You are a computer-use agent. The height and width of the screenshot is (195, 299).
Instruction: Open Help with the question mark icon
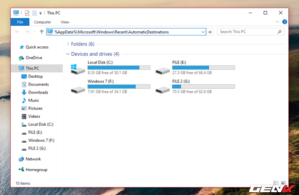tap(285, 22)
